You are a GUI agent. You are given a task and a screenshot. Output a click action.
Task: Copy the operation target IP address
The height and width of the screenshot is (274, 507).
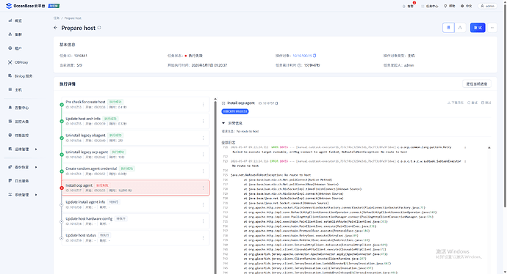pyautogui.click(x=314, y=56)
